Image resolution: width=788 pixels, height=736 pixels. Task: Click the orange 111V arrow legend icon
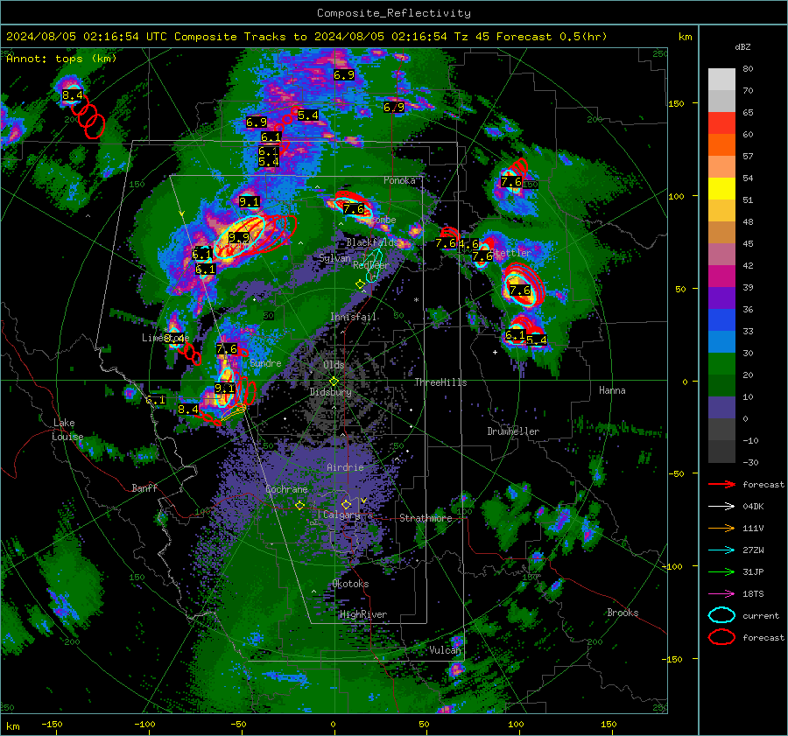[x=721, y=528]
